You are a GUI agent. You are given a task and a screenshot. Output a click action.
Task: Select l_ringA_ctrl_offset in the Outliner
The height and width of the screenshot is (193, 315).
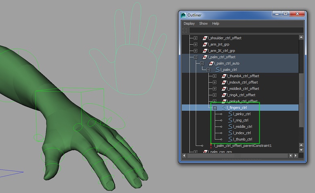241,95
